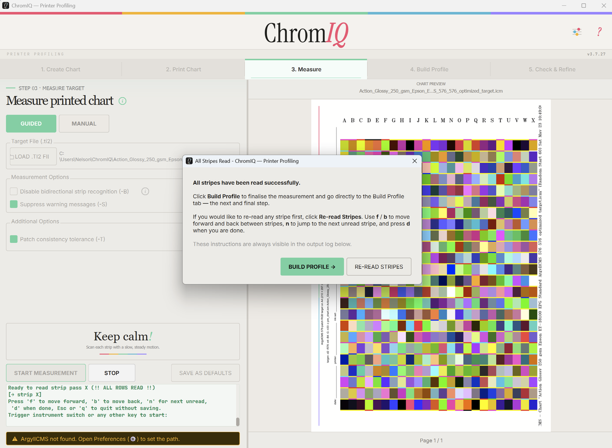Click chart preview file name text

point(431,91)
